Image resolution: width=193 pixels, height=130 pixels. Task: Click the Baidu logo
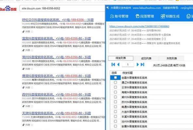[8, 8]
